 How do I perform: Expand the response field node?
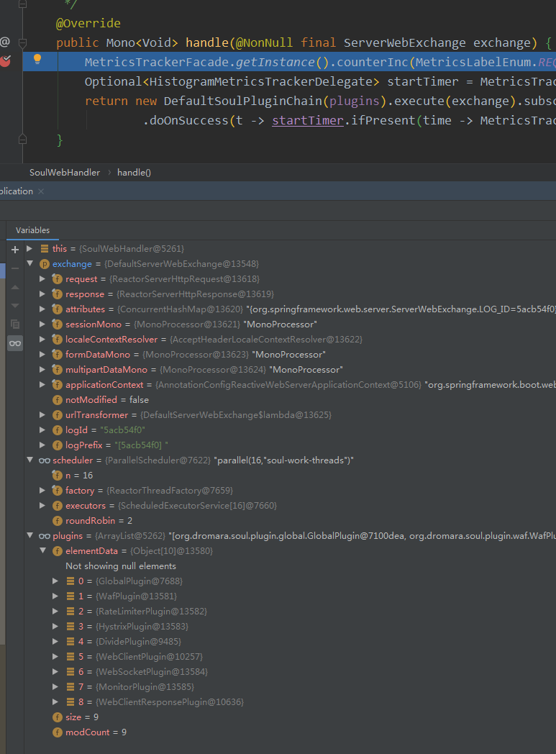[x=42, y=294]
